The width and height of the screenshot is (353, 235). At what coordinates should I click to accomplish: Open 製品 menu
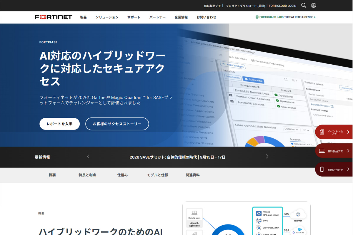click(x=84, y=17)
